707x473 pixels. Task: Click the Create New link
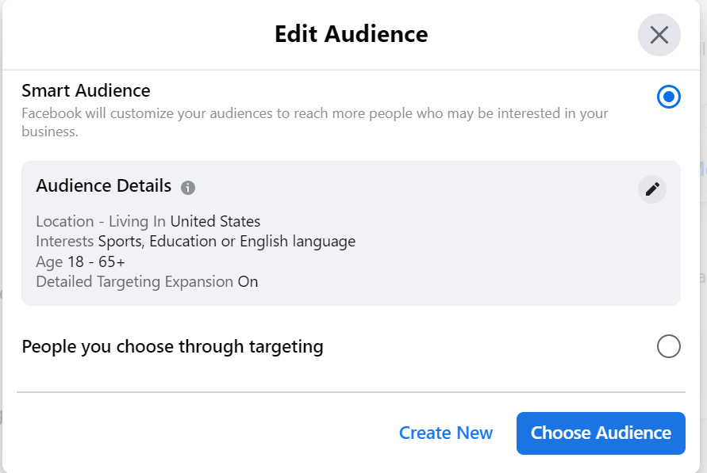(x=446, y=433)
